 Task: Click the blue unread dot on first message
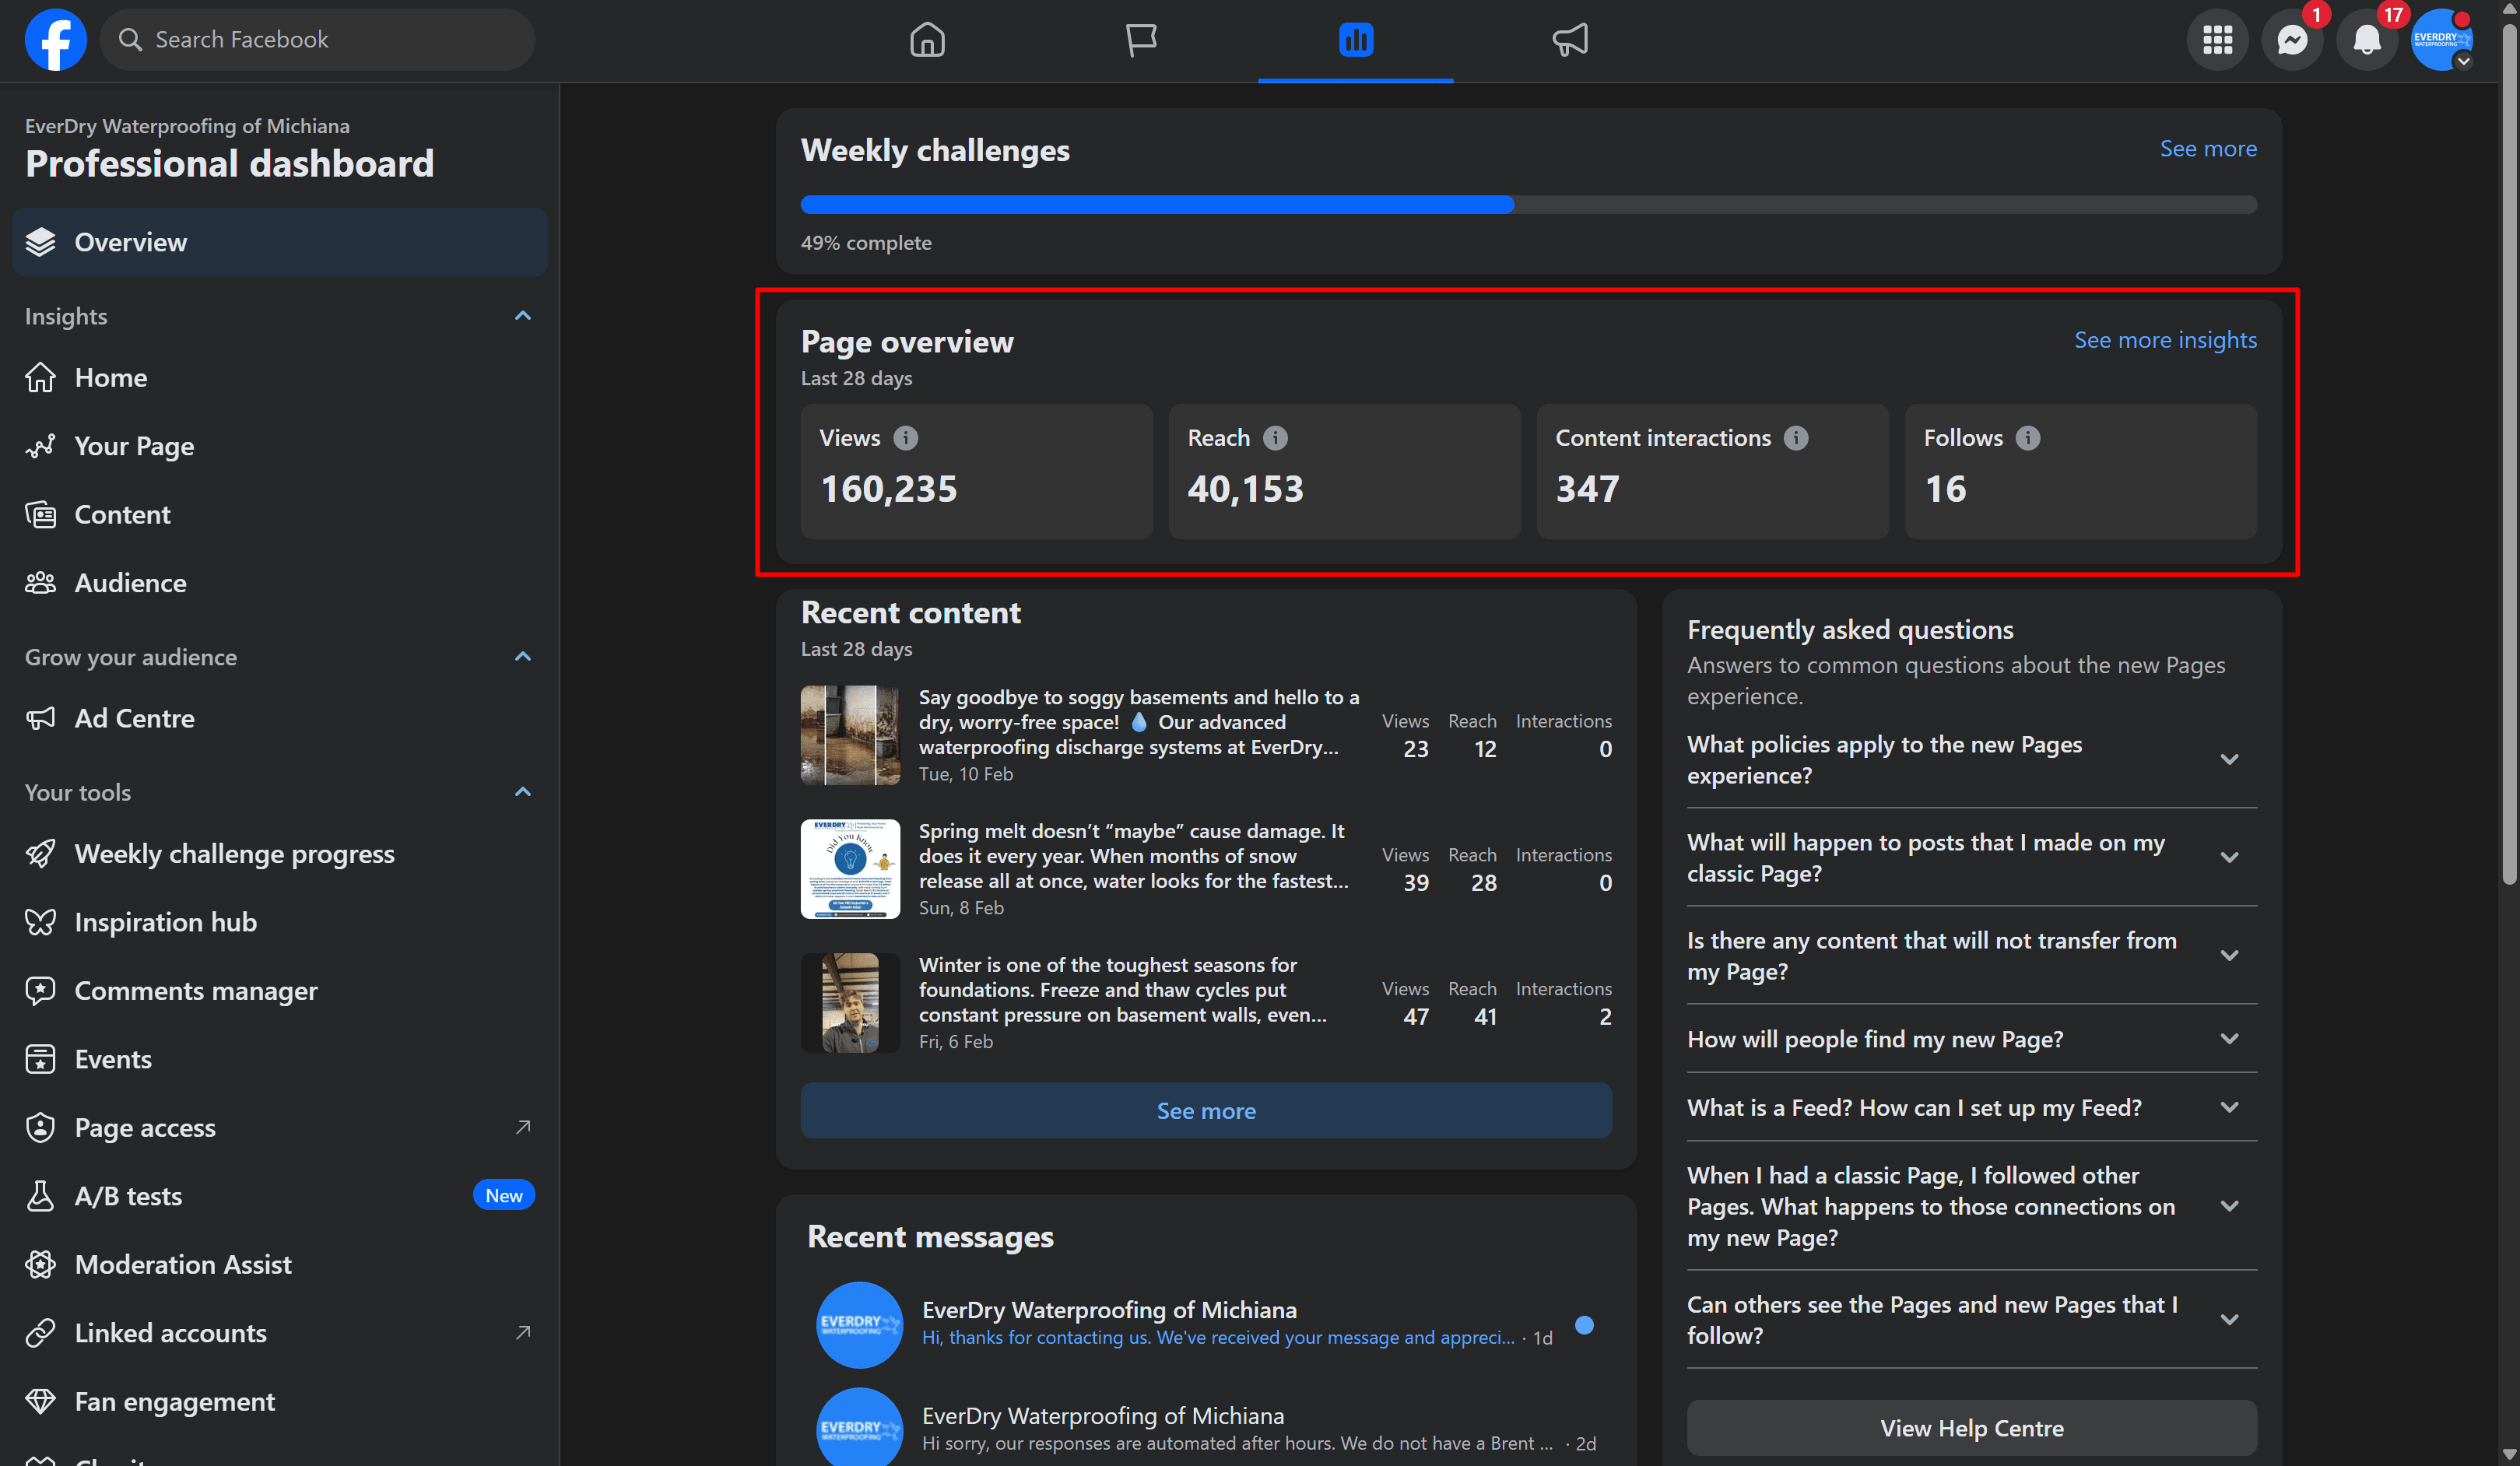coord(1584,1325)
